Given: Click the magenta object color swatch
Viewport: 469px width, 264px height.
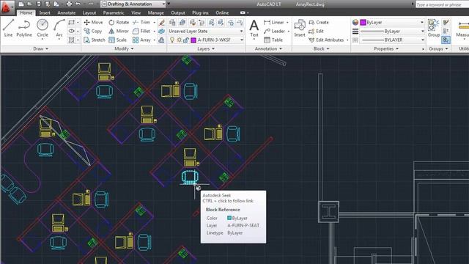Looking at the screenshot, I should [363, 23].
